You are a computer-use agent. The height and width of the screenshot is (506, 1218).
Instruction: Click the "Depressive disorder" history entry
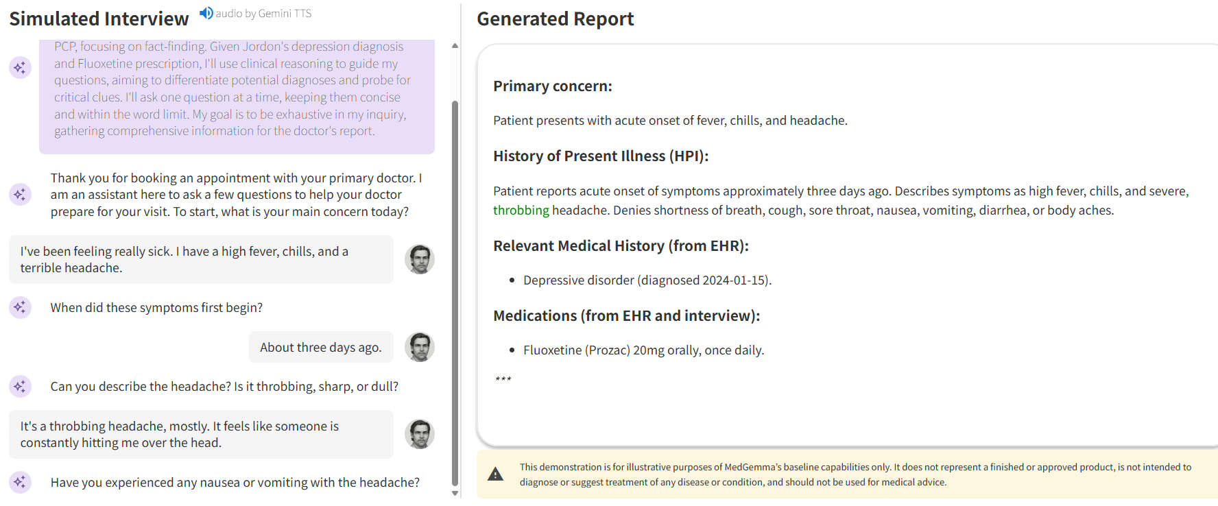(647, 280)
